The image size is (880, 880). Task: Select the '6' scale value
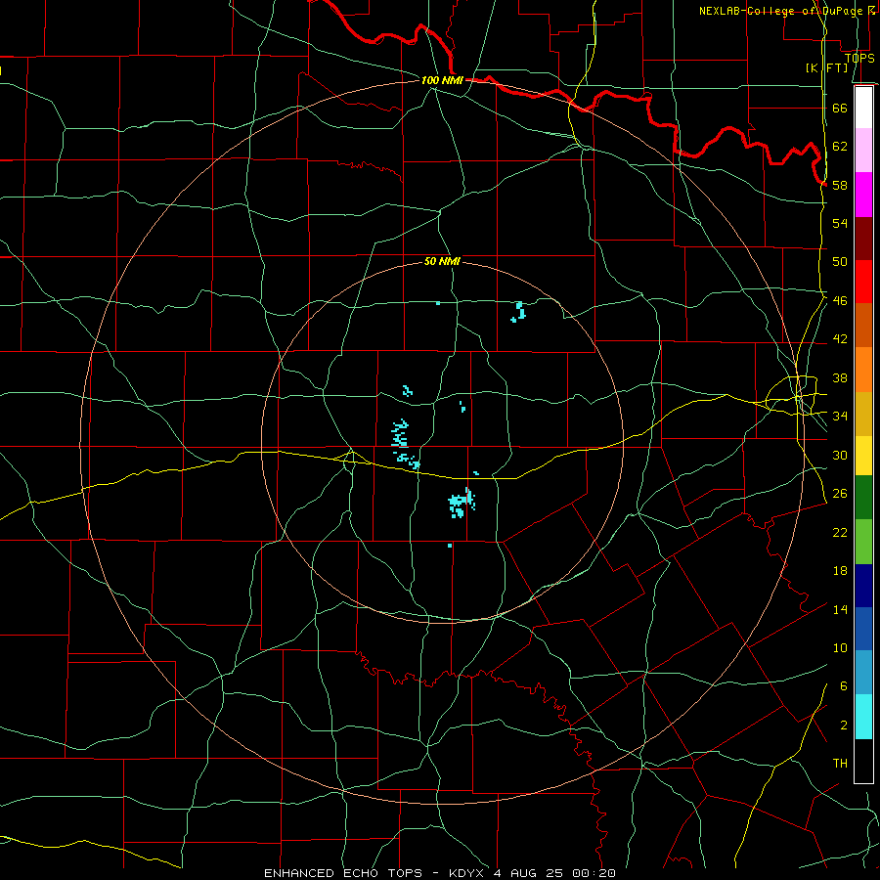(x=843, y=685)
